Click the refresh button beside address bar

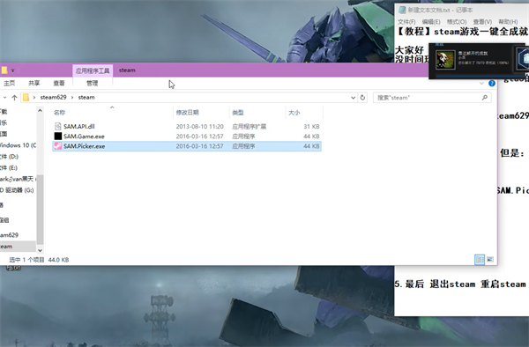[x=362, y=98]
